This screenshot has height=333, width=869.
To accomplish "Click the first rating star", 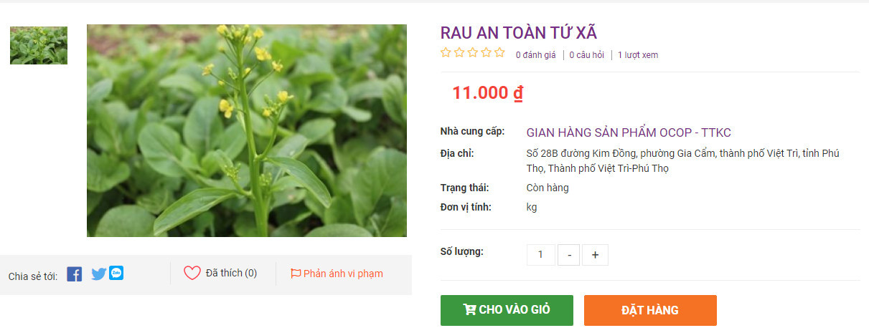I will coord(446,52).
